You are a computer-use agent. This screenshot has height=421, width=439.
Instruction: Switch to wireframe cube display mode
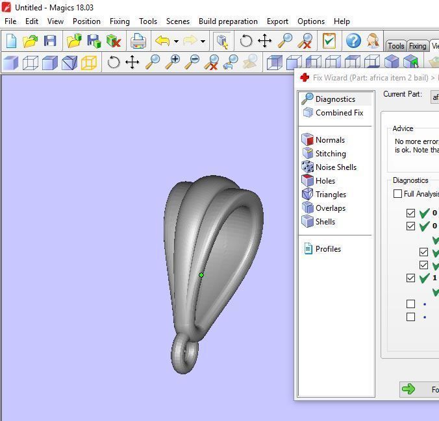pyautogui.click(x=31, y=62)
